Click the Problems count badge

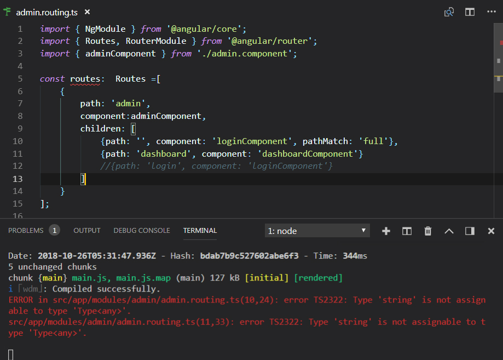coord(54,230)
